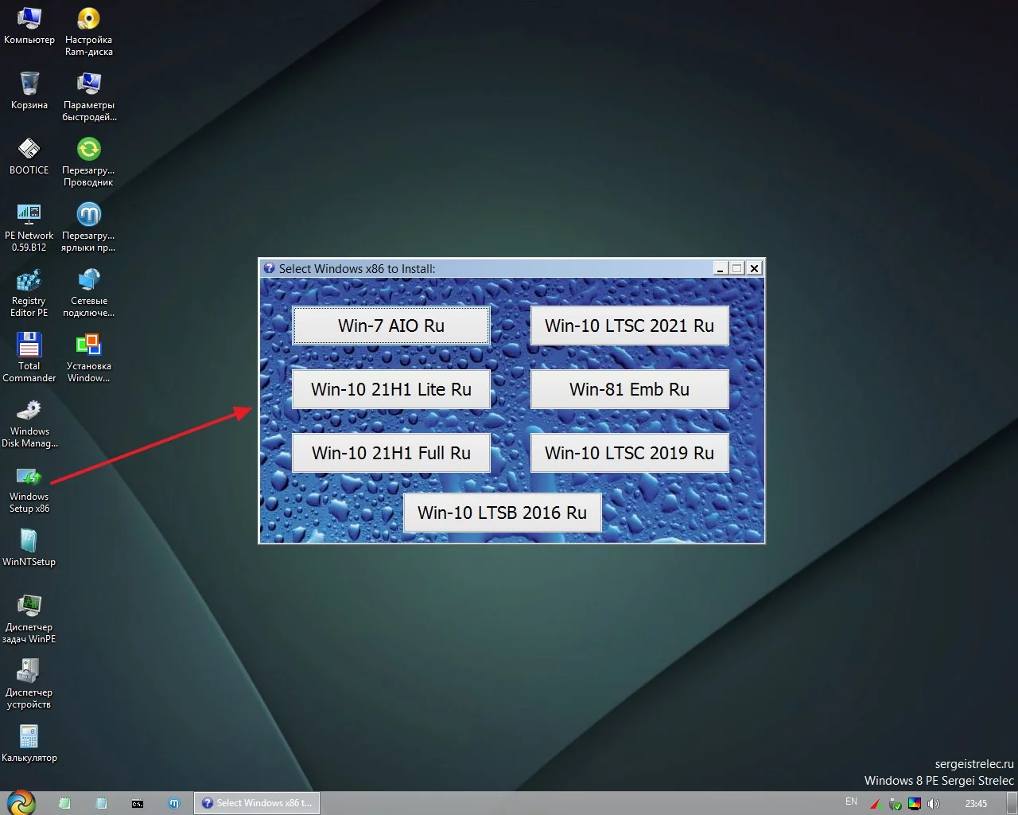Click the Перезагрузить Проводник green icon
Viewport: 1018px width, 815px height.
88,162
